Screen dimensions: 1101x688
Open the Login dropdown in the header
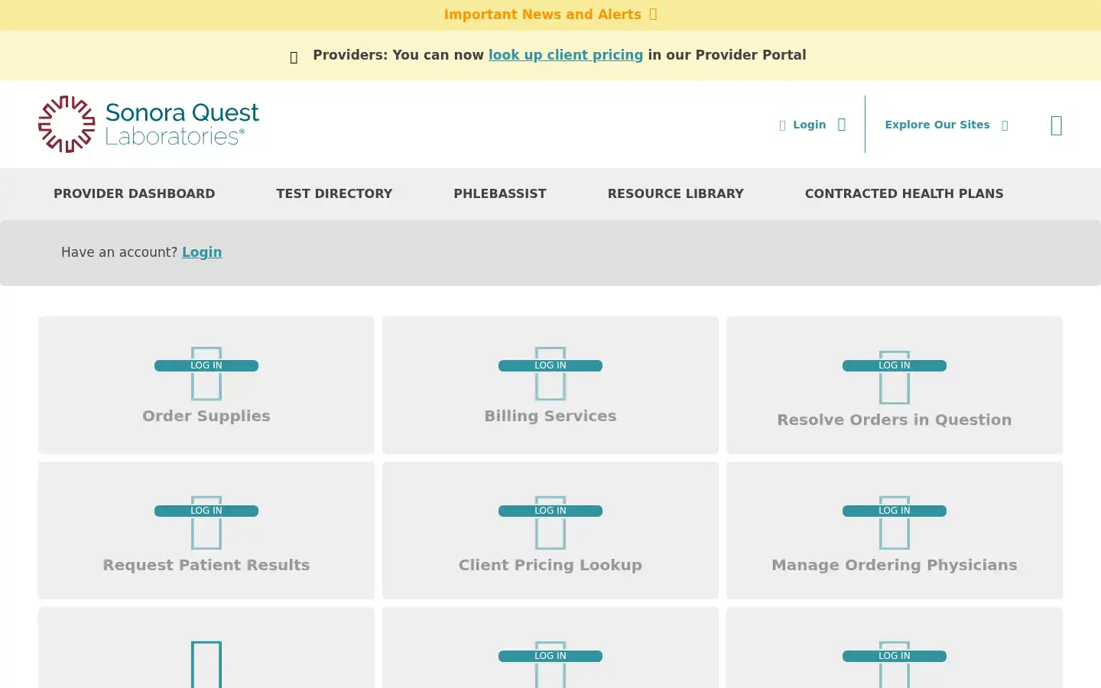point(812,125)
